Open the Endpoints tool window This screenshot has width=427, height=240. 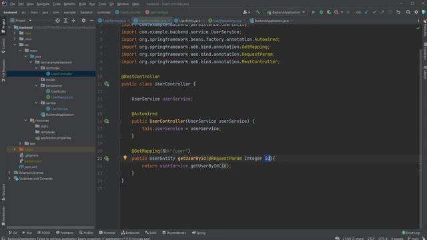[131, 233]
